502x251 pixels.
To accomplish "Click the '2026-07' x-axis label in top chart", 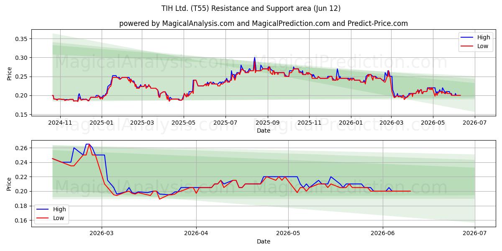I will click(474, 123).
